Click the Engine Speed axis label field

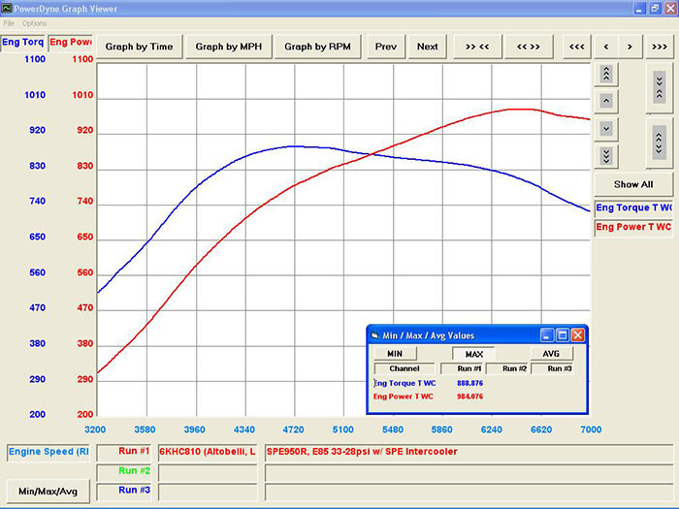click(48, 453)
